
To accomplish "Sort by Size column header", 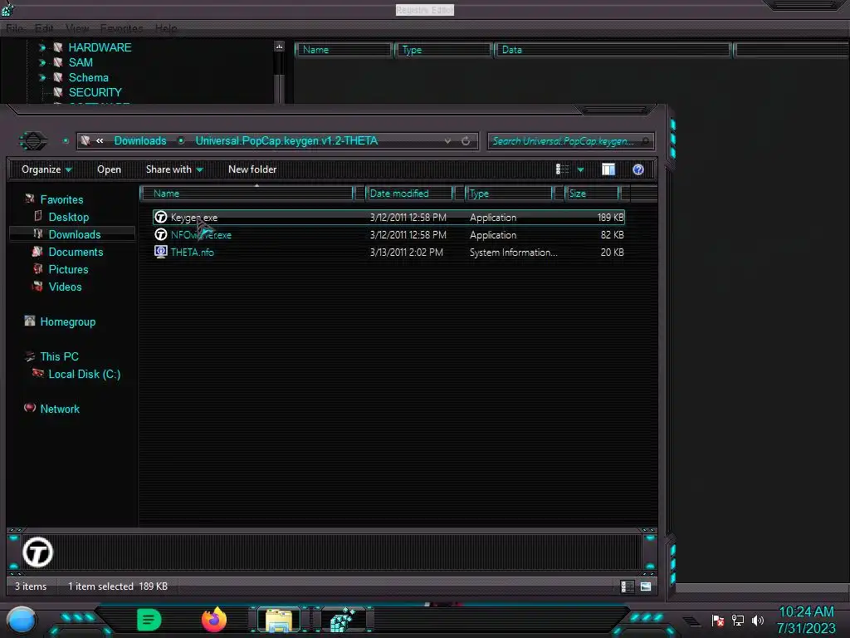I will (x=591, y=194).
